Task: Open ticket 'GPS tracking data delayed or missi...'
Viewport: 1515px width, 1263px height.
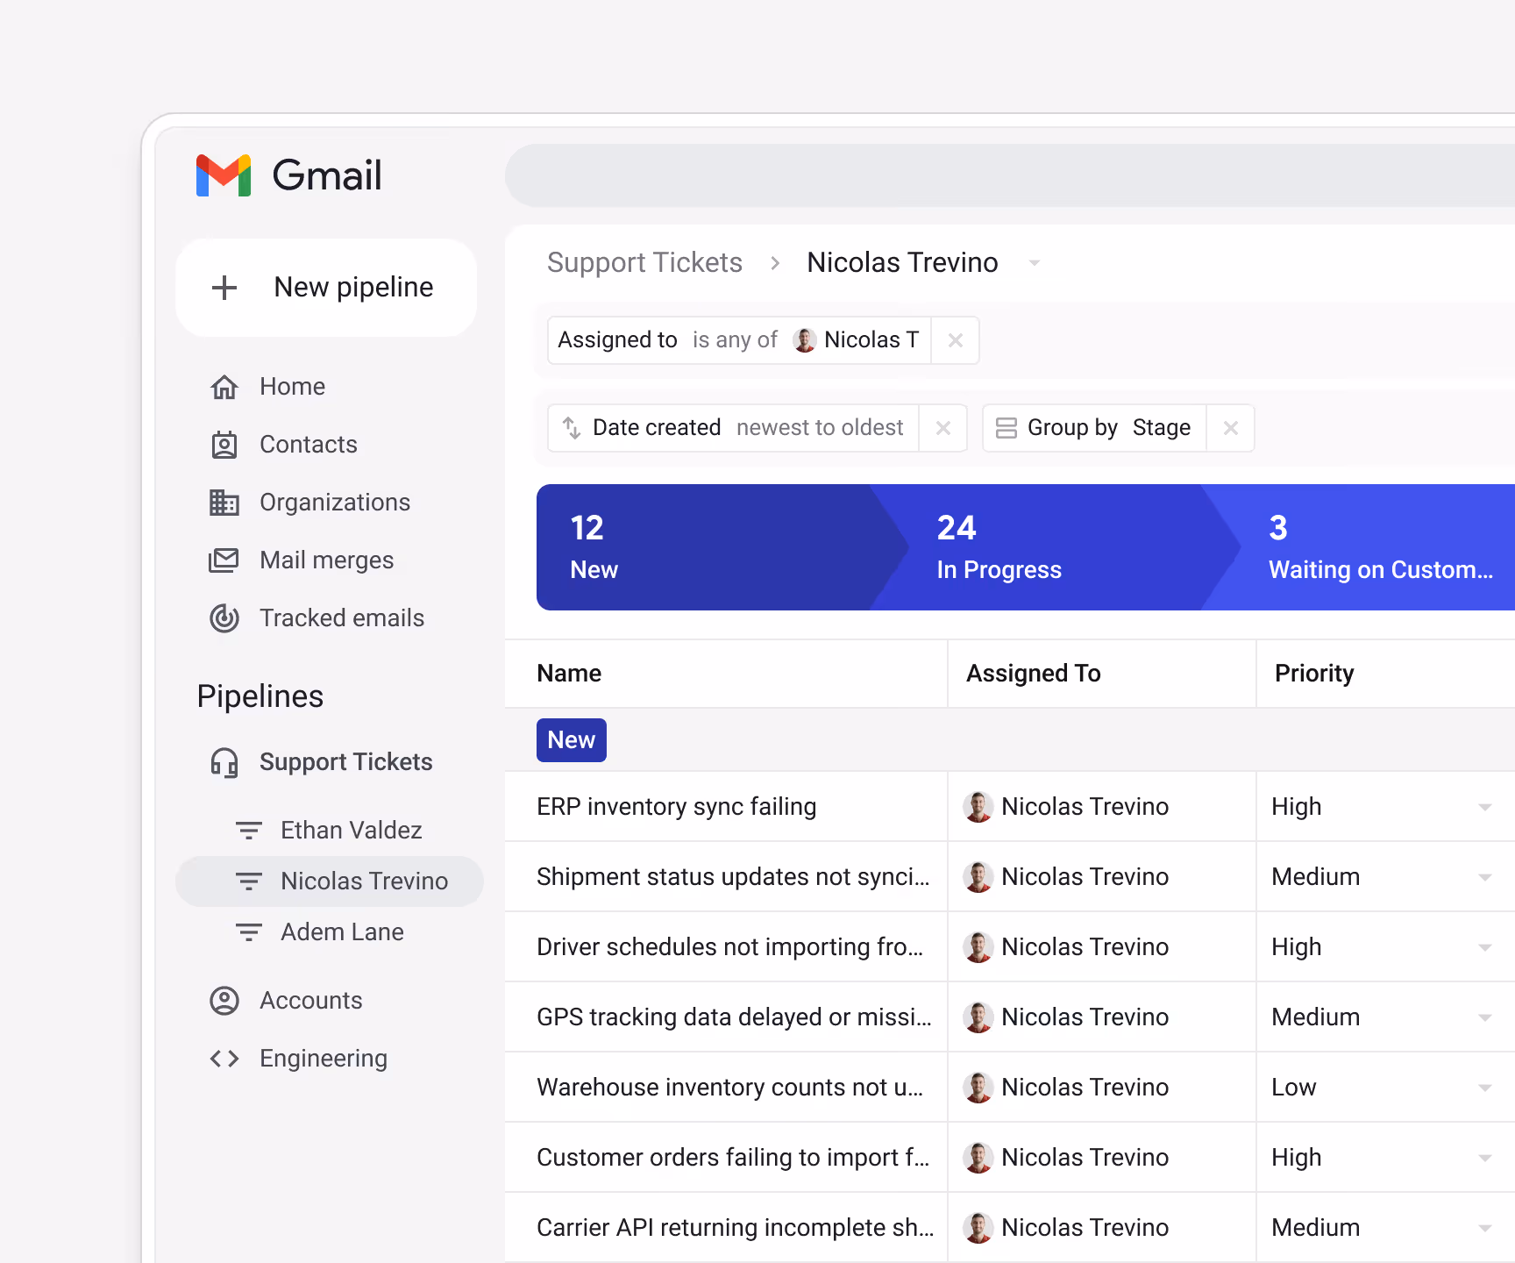Action: pos(734,1017)
